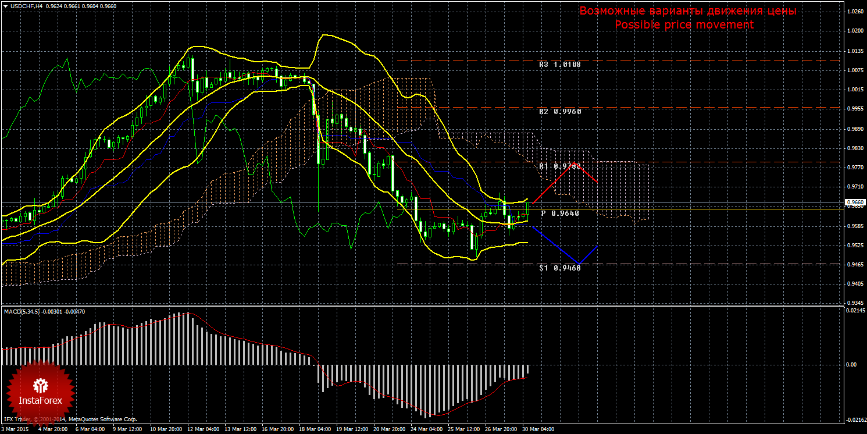The image size is (867, 434).
Task: Open the chart menu triangle beside USDCHF,H4
Action: coord(5,6)
